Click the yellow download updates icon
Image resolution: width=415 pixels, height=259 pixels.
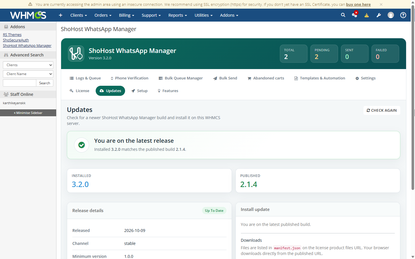coord(367,15)
